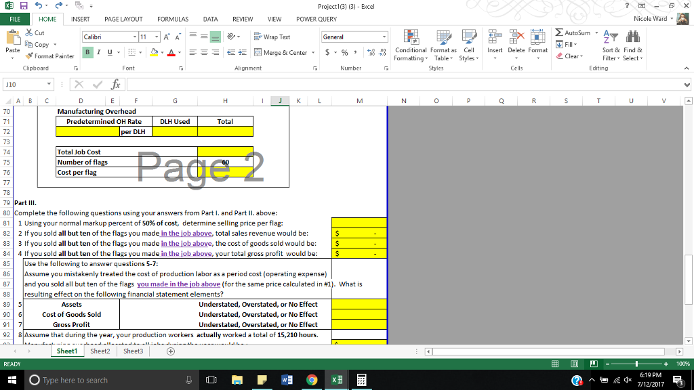Increase decimal places

click(x=371, y=52)
